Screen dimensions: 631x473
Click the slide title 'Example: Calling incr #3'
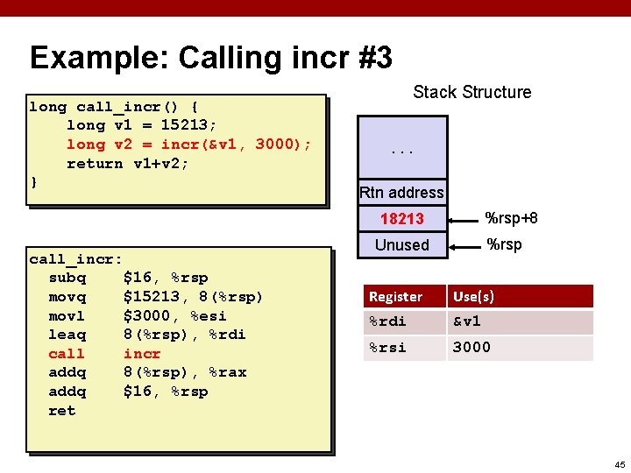211,58
